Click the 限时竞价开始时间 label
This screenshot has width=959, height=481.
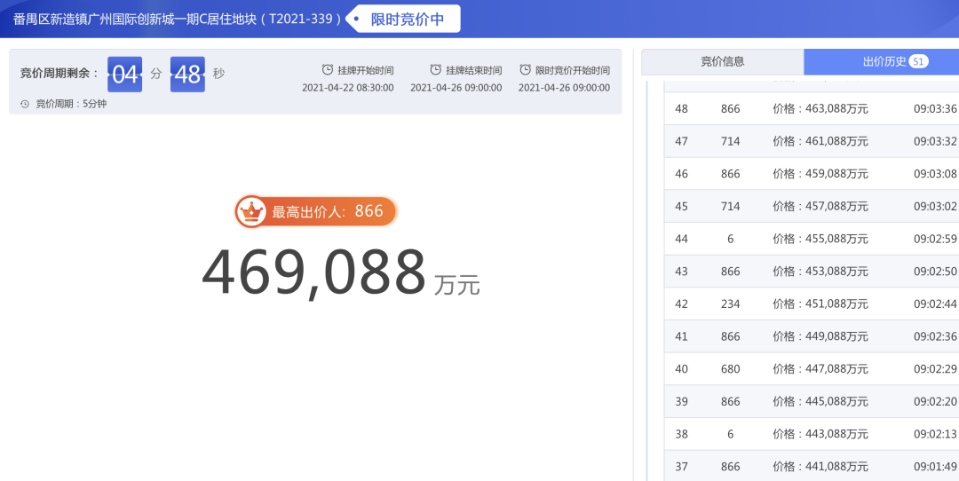pos(573,70)
